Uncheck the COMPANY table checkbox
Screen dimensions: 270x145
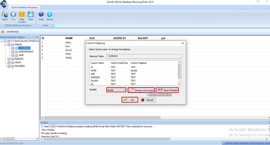13,48
